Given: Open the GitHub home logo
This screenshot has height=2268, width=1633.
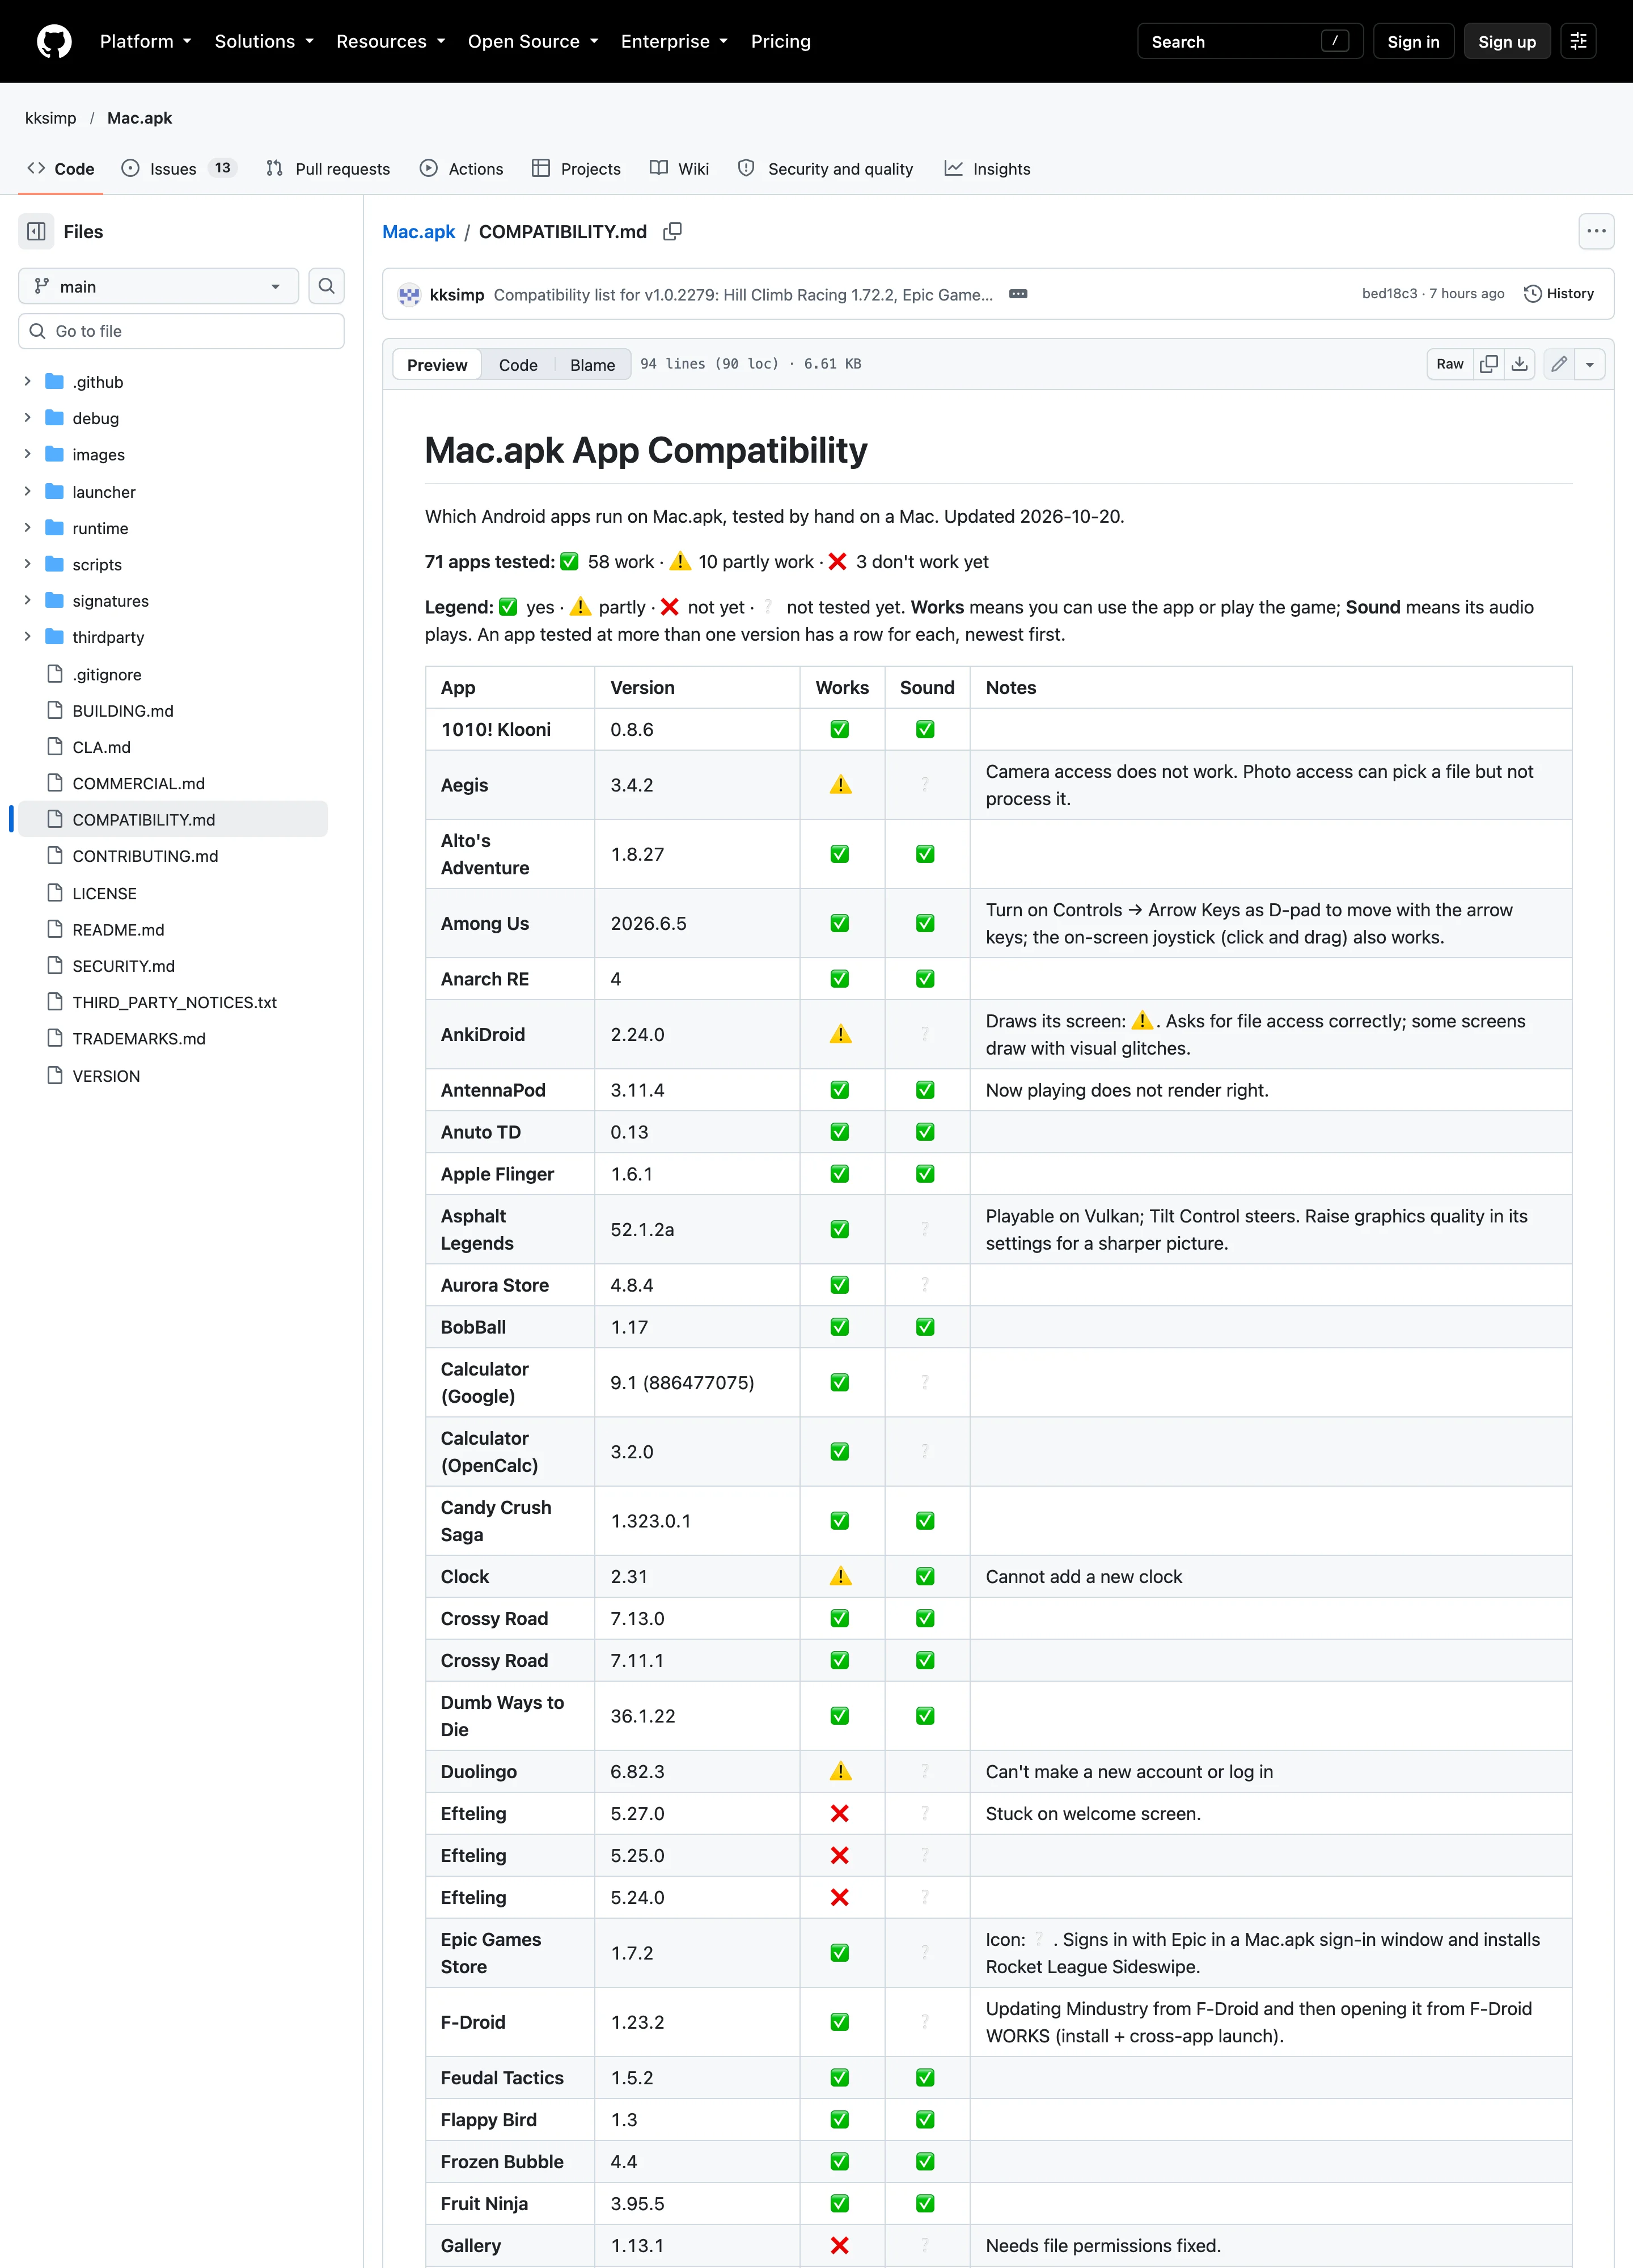Looking at the screenshot, I should point(54,41).
